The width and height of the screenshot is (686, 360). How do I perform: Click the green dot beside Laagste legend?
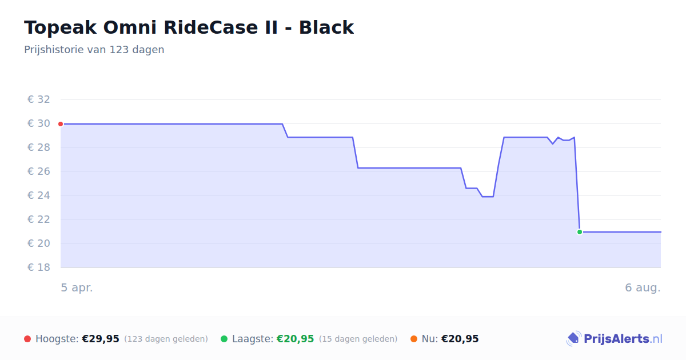tap(224, 339)
